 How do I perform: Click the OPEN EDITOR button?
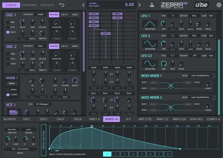click(x=44, y=140)
